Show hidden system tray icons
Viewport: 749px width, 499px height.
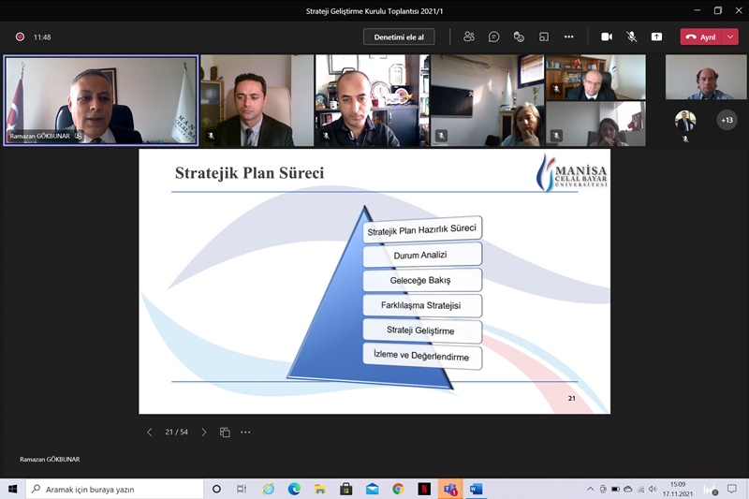[591, 489]
